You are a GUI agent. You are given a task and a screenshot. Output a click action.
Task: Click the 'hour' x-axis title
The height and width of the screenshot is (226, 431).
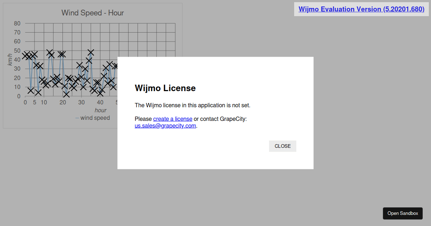pyautogui.click(x=101, y=110)
